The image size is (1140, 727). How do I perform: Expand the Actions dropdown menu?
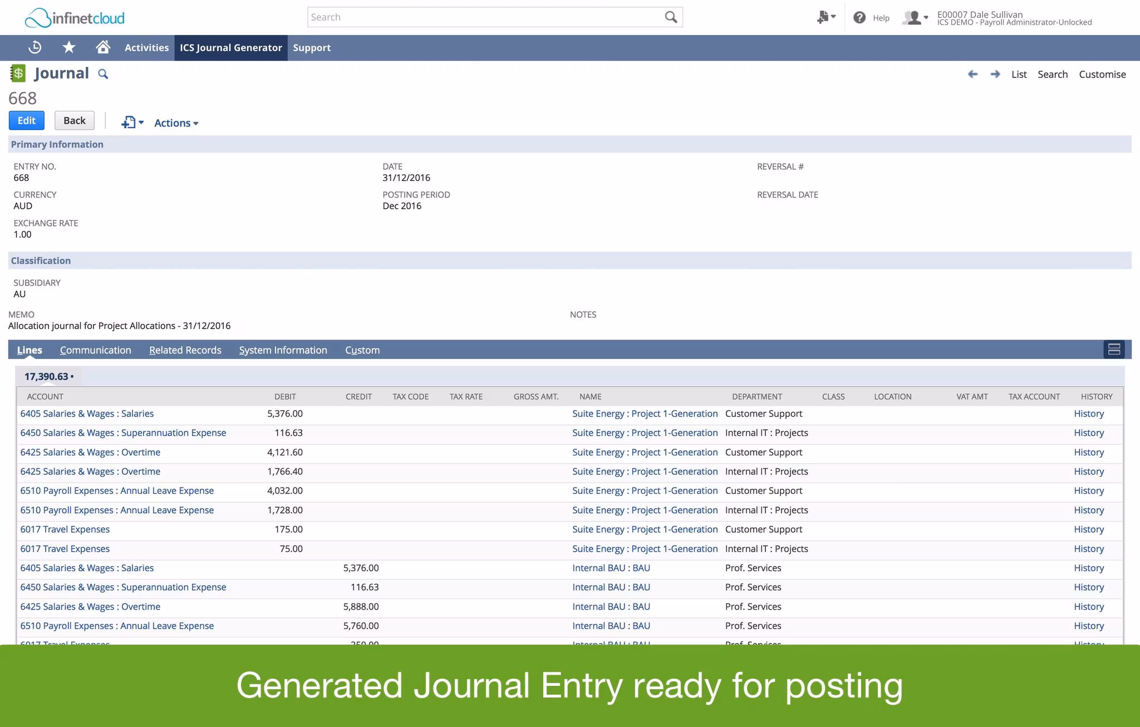pos(176,123)
